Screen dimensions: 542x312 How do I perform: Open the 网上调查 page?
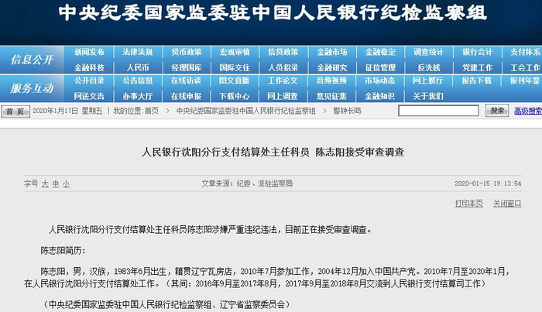coord(283,96)
